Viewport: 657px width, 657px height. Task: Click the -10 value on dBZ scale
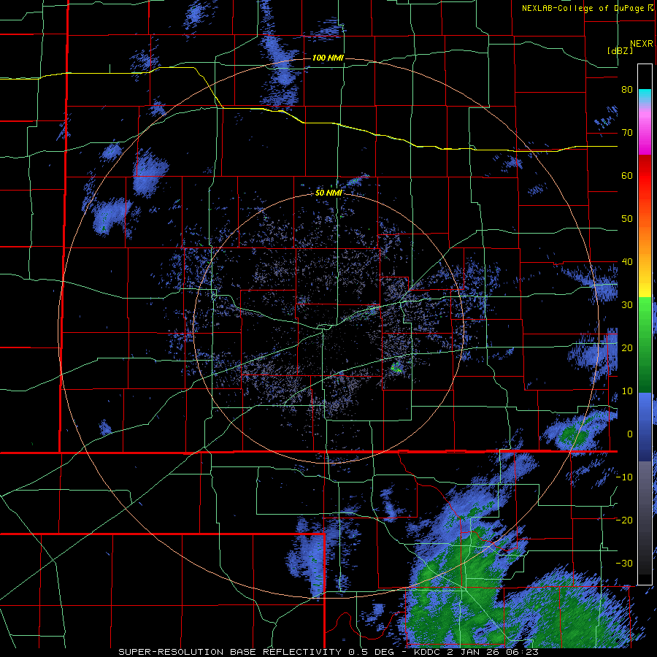coord(624,477)
